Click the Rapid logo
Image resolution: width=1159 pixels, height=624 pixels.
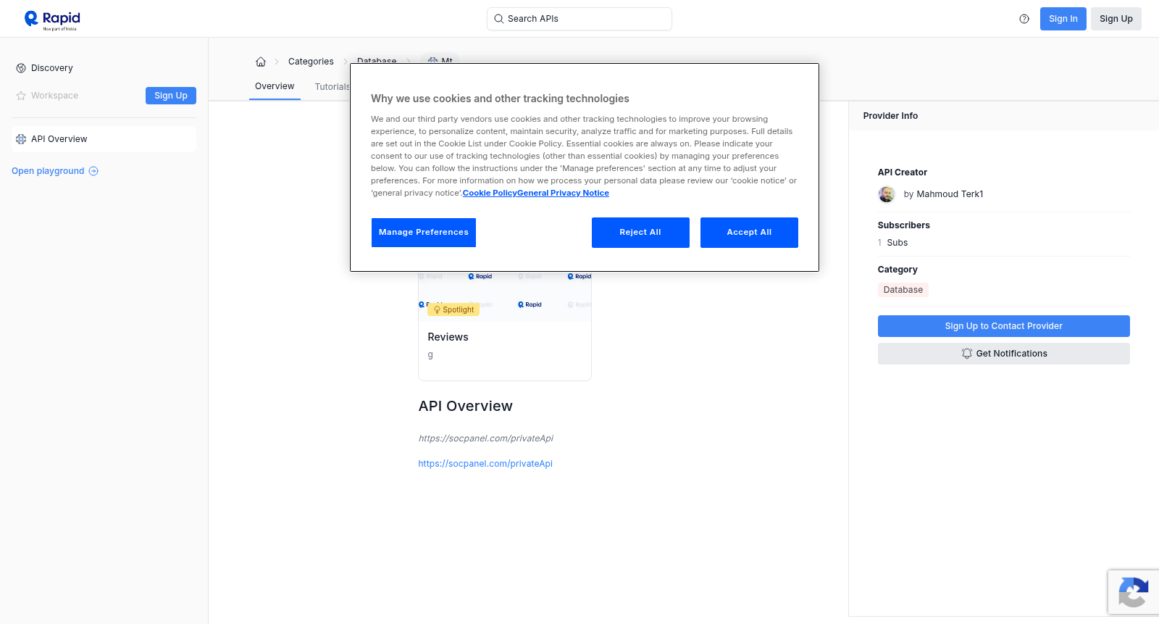52,20
